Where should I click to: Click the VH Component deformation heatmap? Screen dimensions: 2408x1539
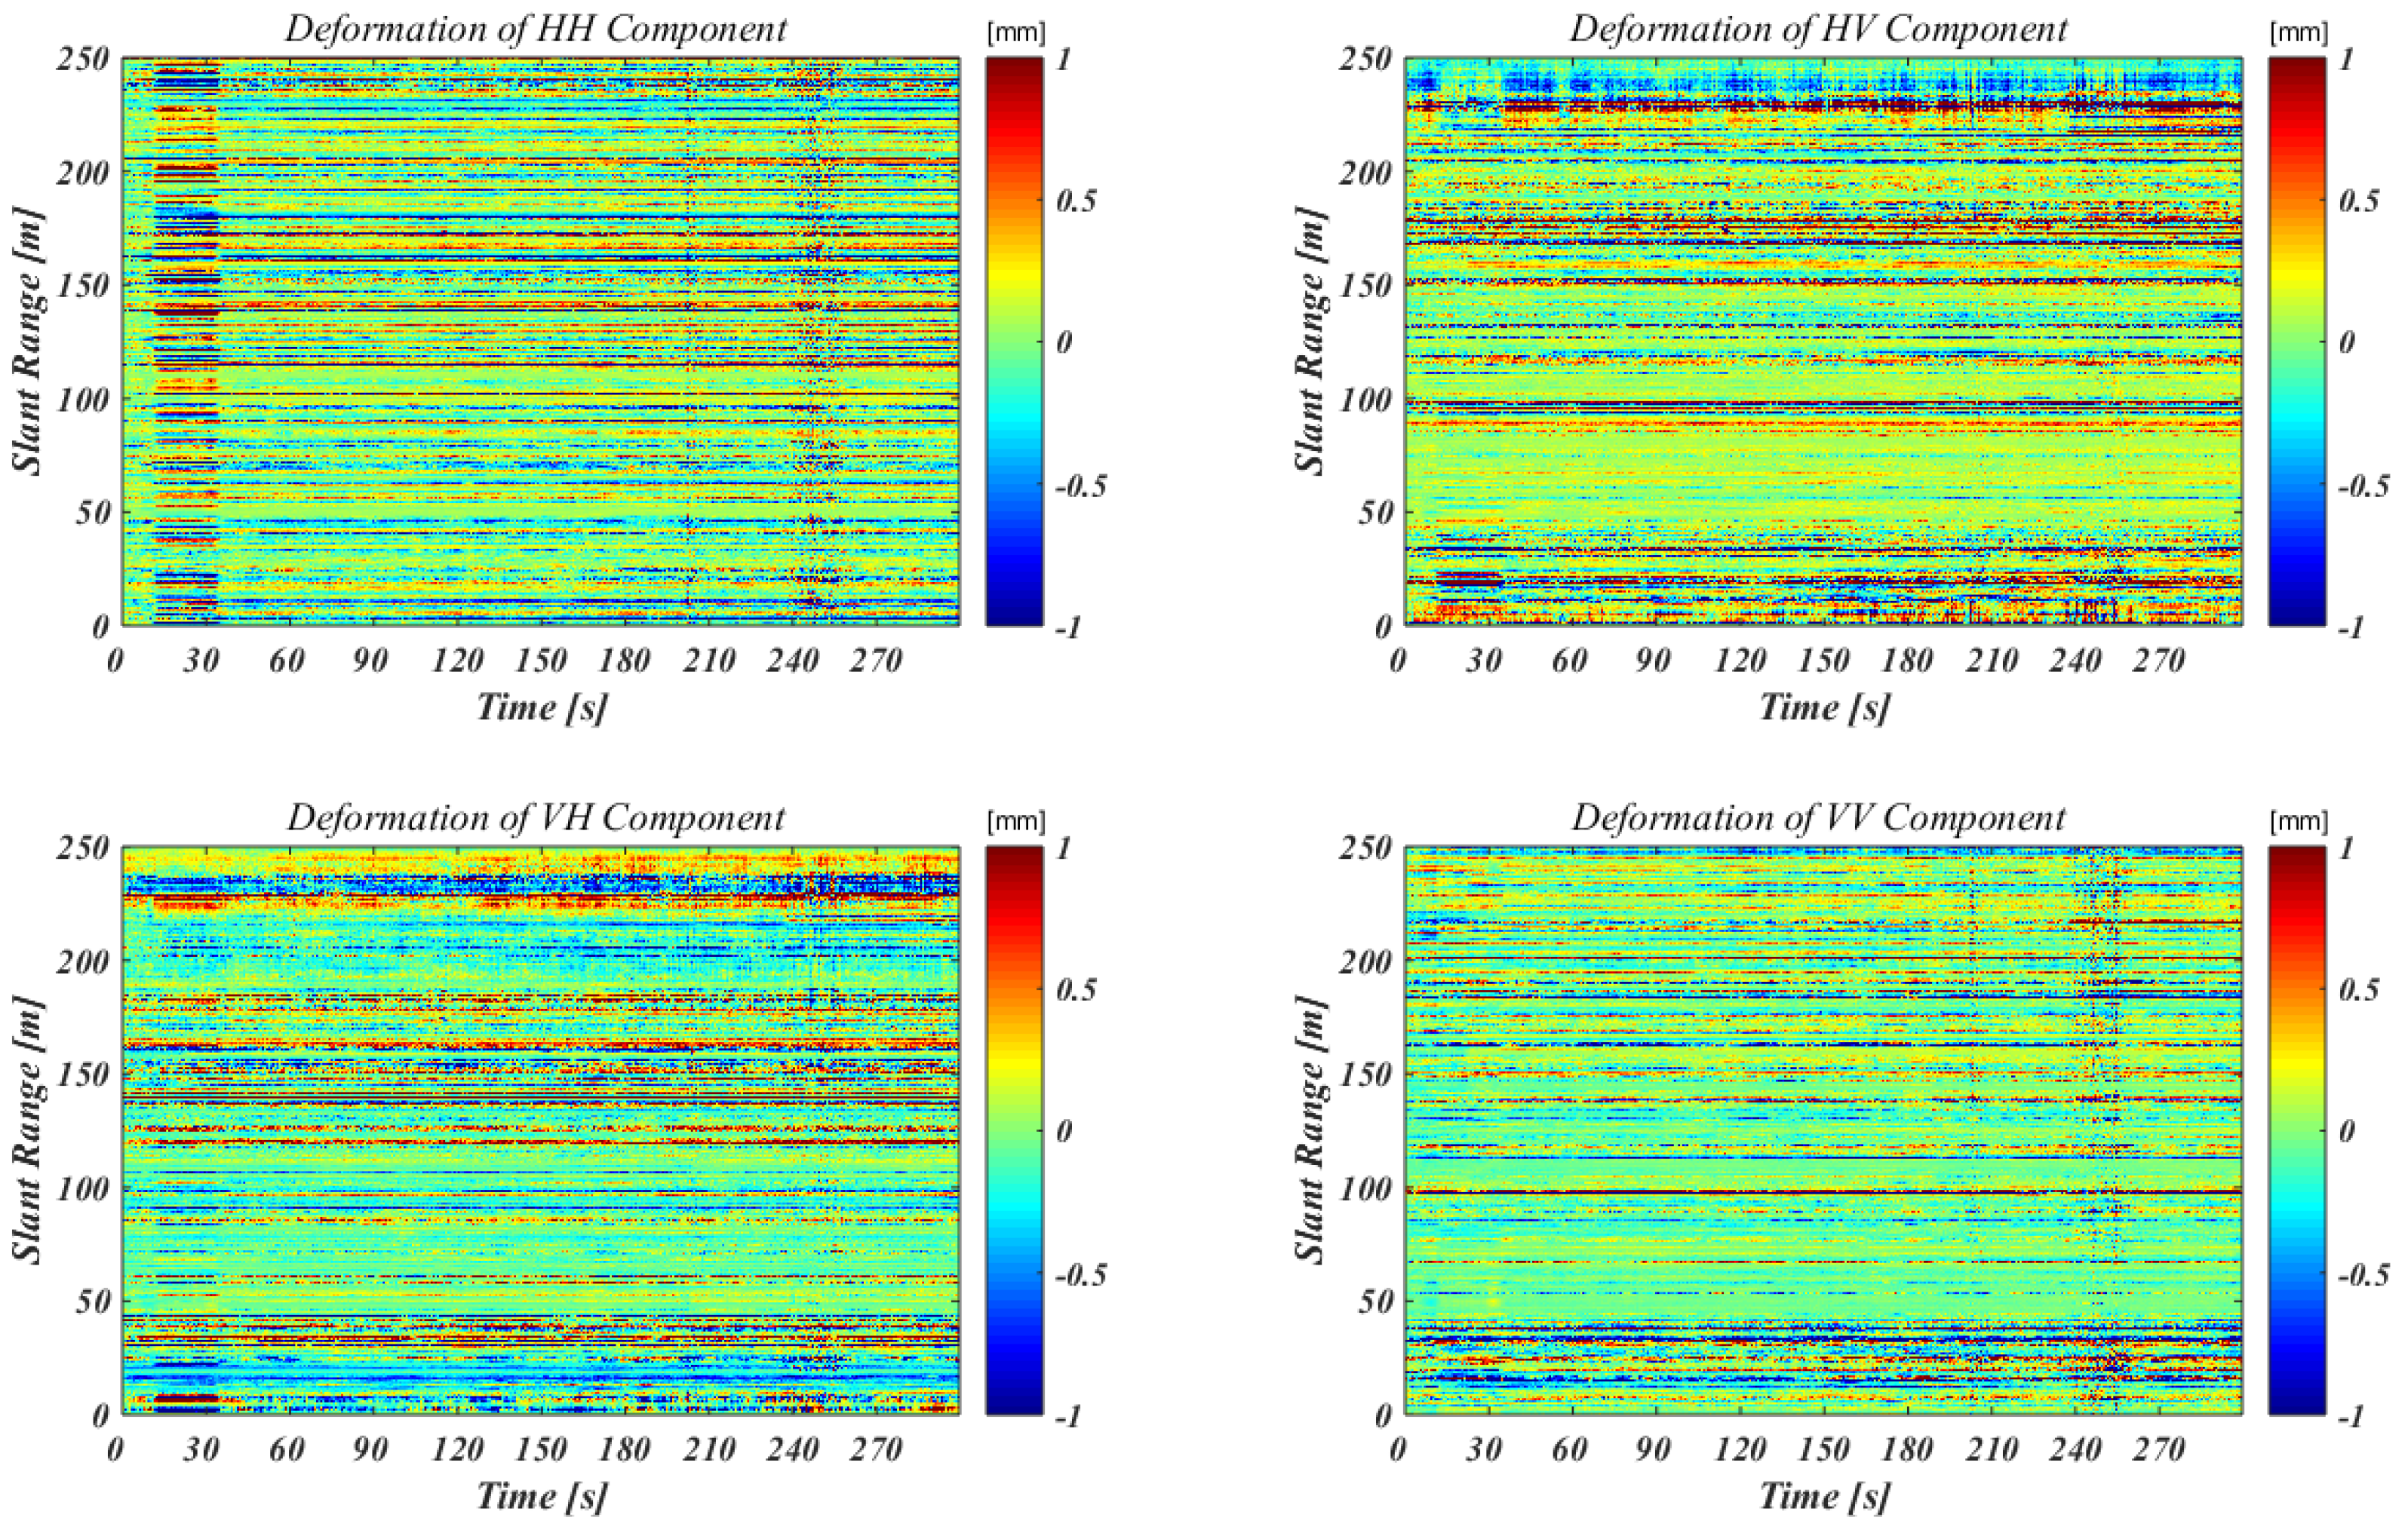pyautogui.click(x=540, y=1130)
